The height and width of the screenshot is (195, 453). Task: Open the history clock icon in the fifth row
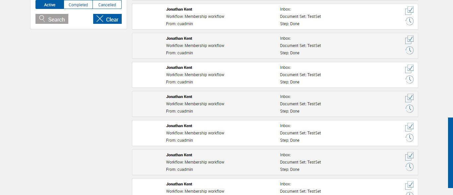tap(410, 138)
